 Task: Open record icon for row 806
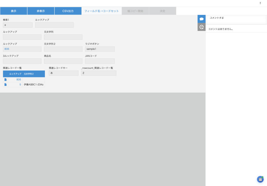(x=5, y=79)
